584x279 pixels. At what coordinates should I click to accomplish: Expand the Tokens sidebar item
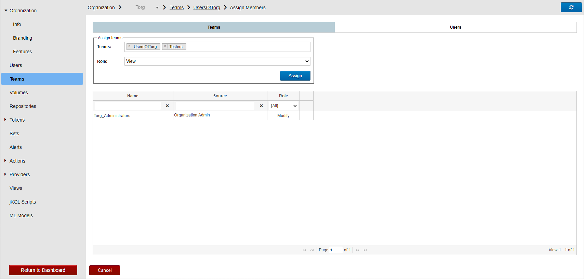(x=5, y=120)
